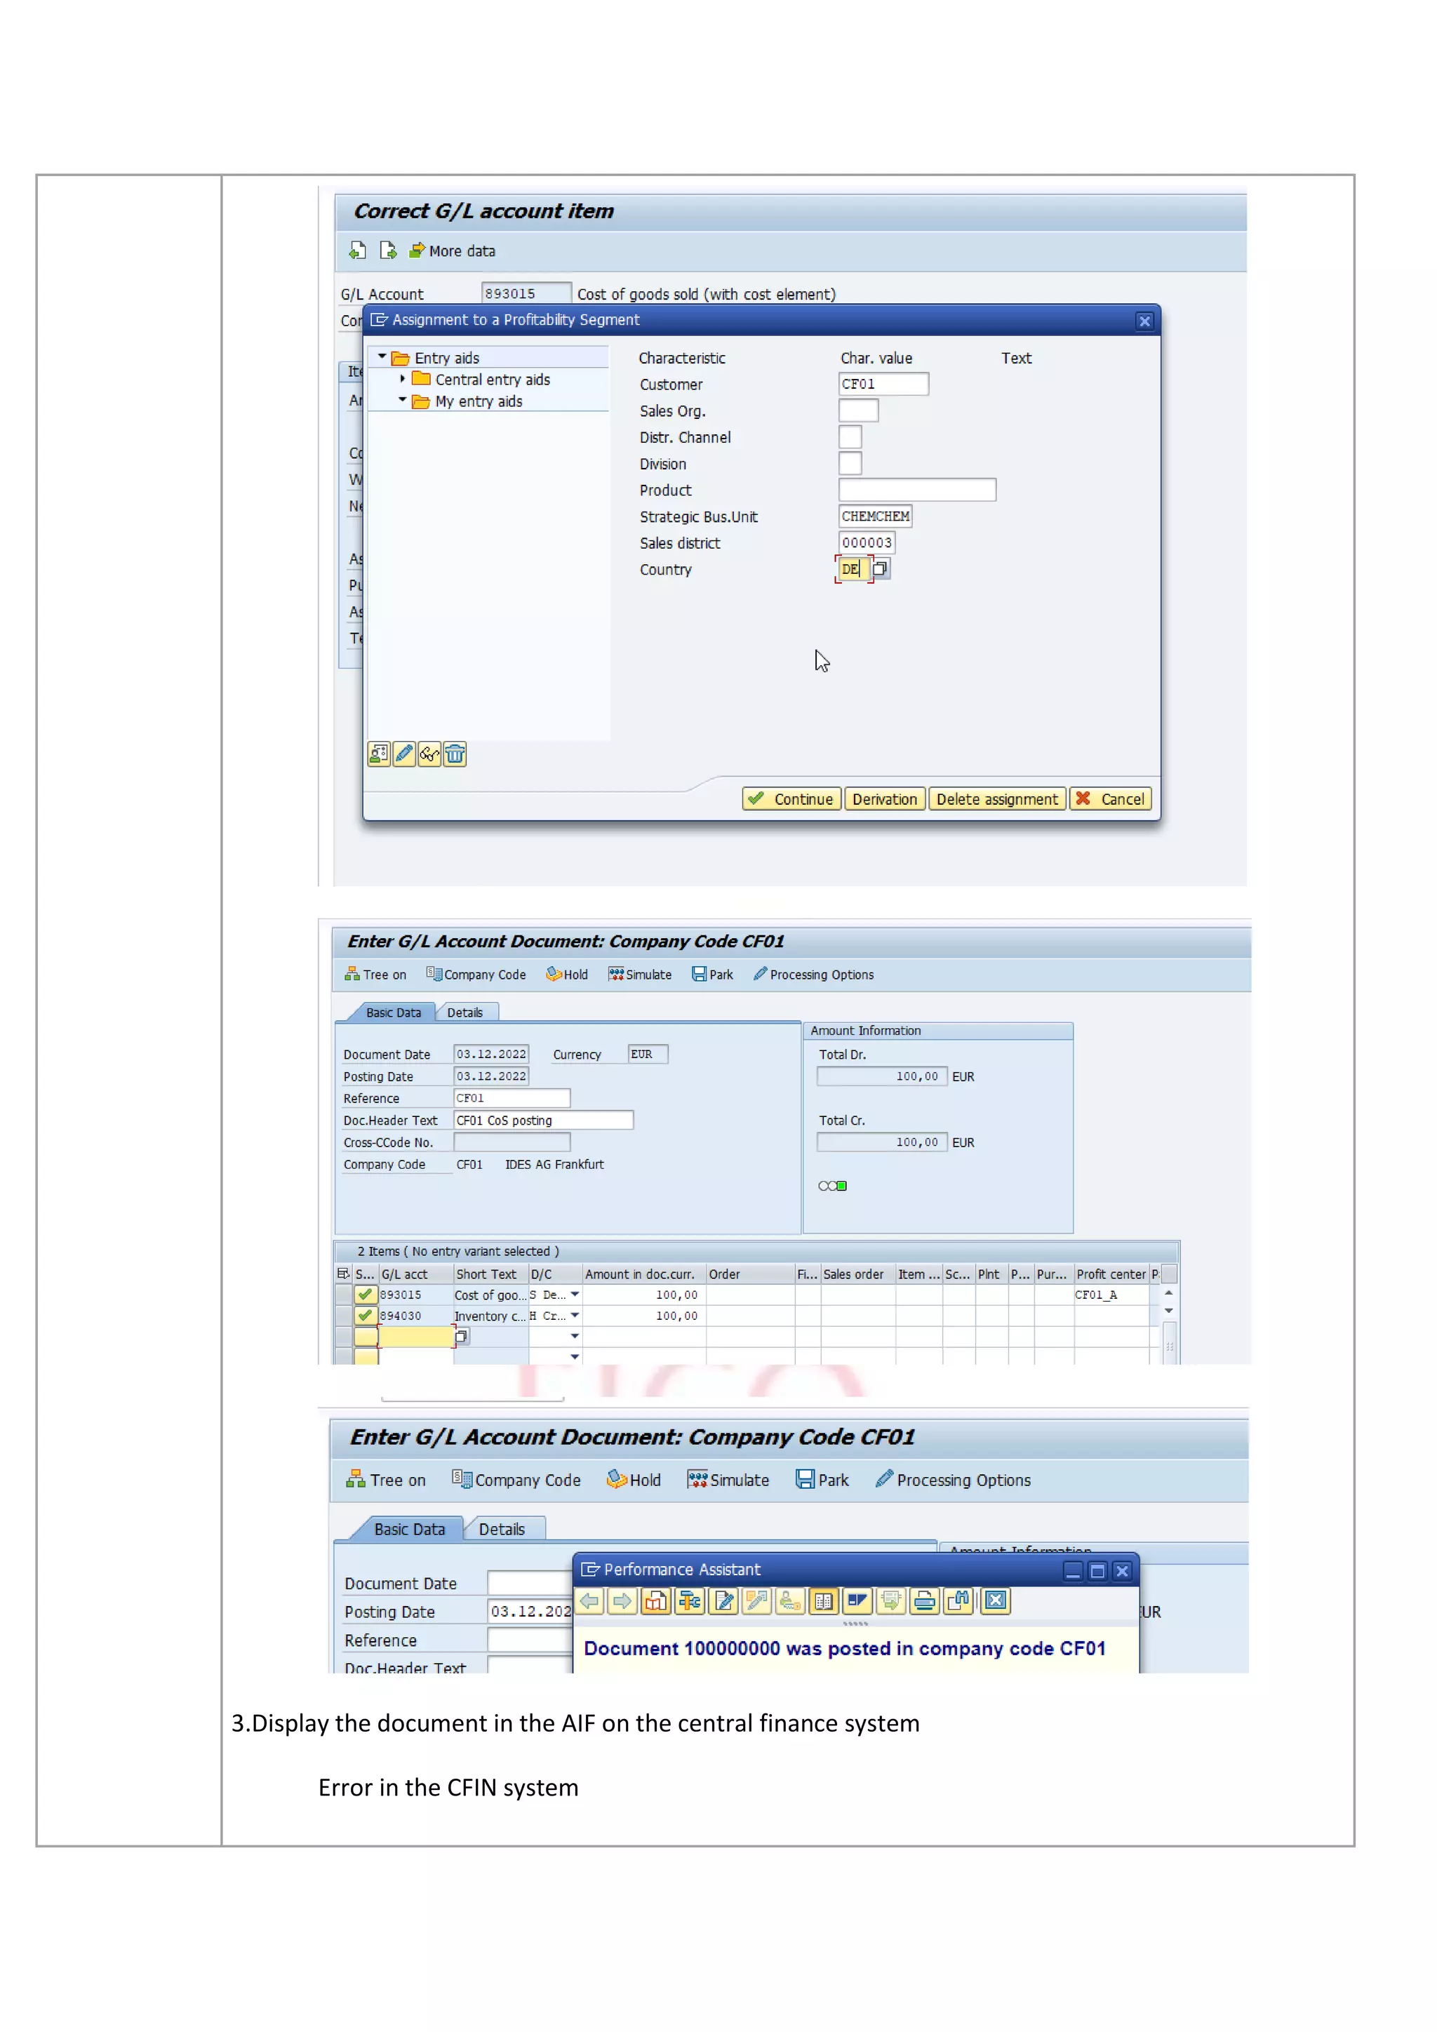Screen dimensions: 1437x2032
Task: Click the Currency field EUR
Action: coord(648,1054)
